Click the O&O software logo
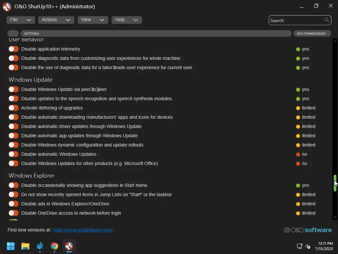The image size is (338, 254). tap(308, 230)
